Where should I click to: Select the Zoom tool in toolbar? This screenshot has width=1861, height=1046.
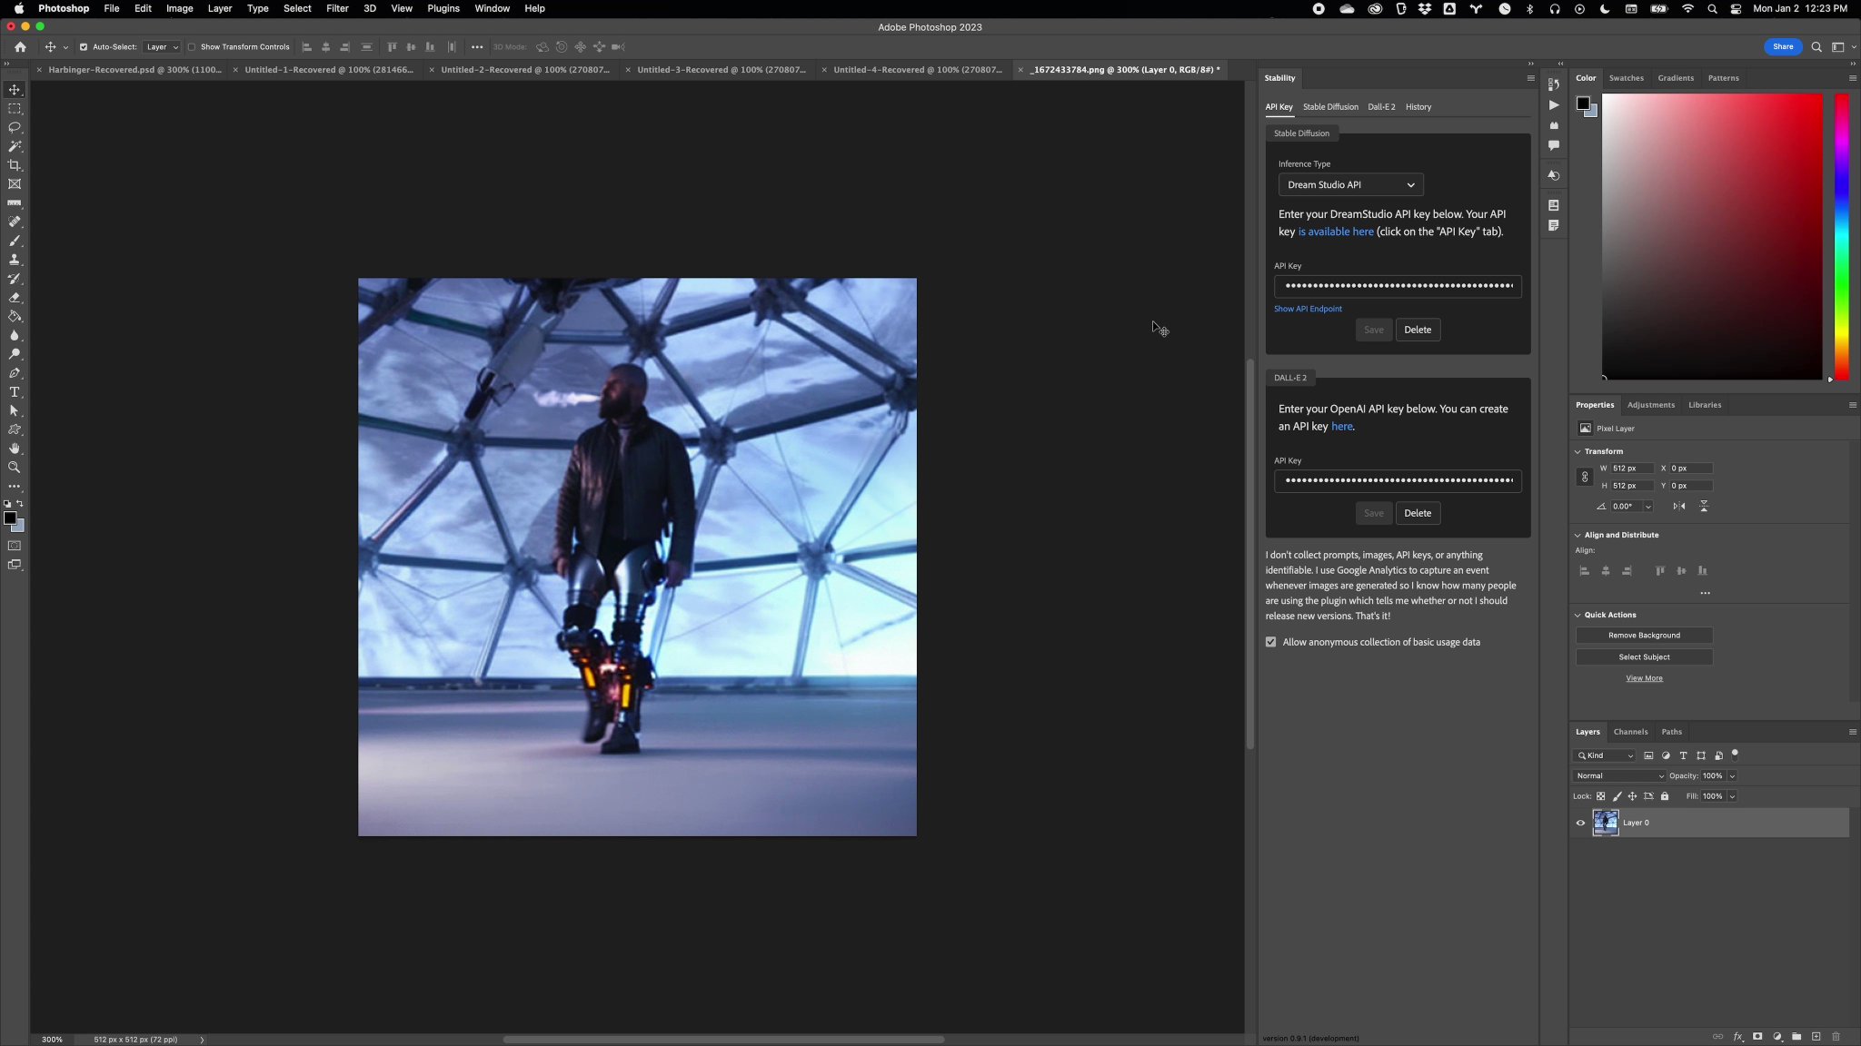(15, 468)
